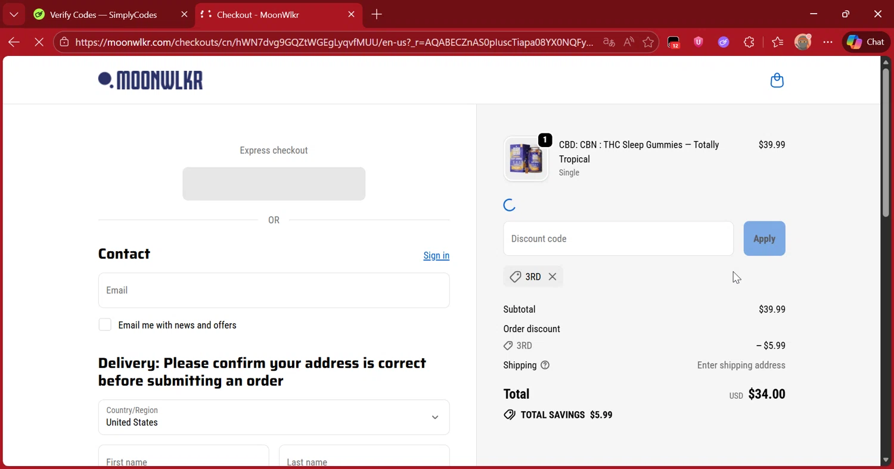This screenshot has width=894, height=469.
Task: Open the tab list chevron in browser
Action: [14, 14]
